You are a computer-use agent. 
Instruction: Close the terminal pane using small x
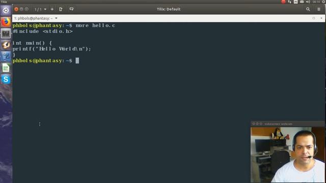click(x=321, y=18)
